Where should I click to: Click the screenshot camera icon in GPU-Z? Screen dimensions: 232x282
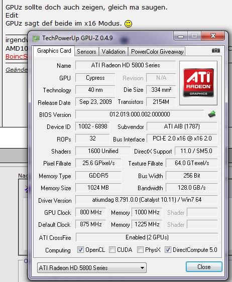[x=215, y=51]
